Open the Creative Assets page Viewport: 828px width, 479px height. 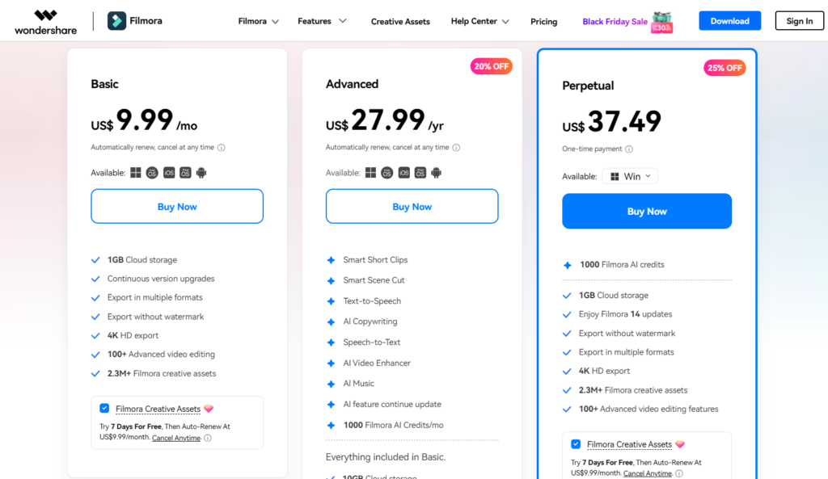(400, 22)
